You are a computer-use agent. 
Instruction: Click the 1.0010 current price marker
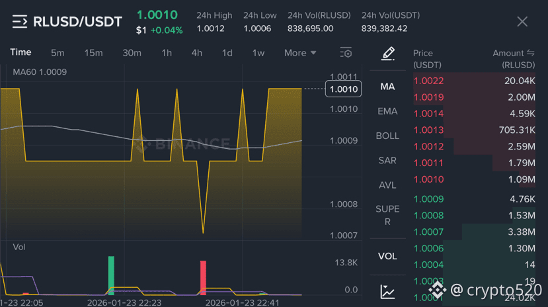344,89
